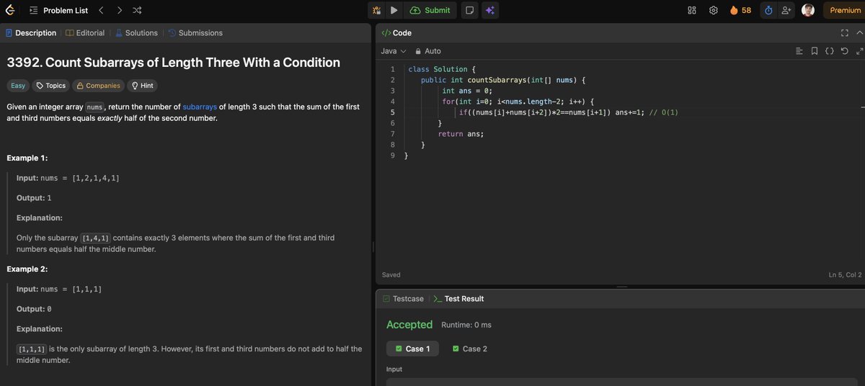This screenshot has width=865, height=386.
Task: Click the AI sparkle assistant icon
Action: click(489, 10)
